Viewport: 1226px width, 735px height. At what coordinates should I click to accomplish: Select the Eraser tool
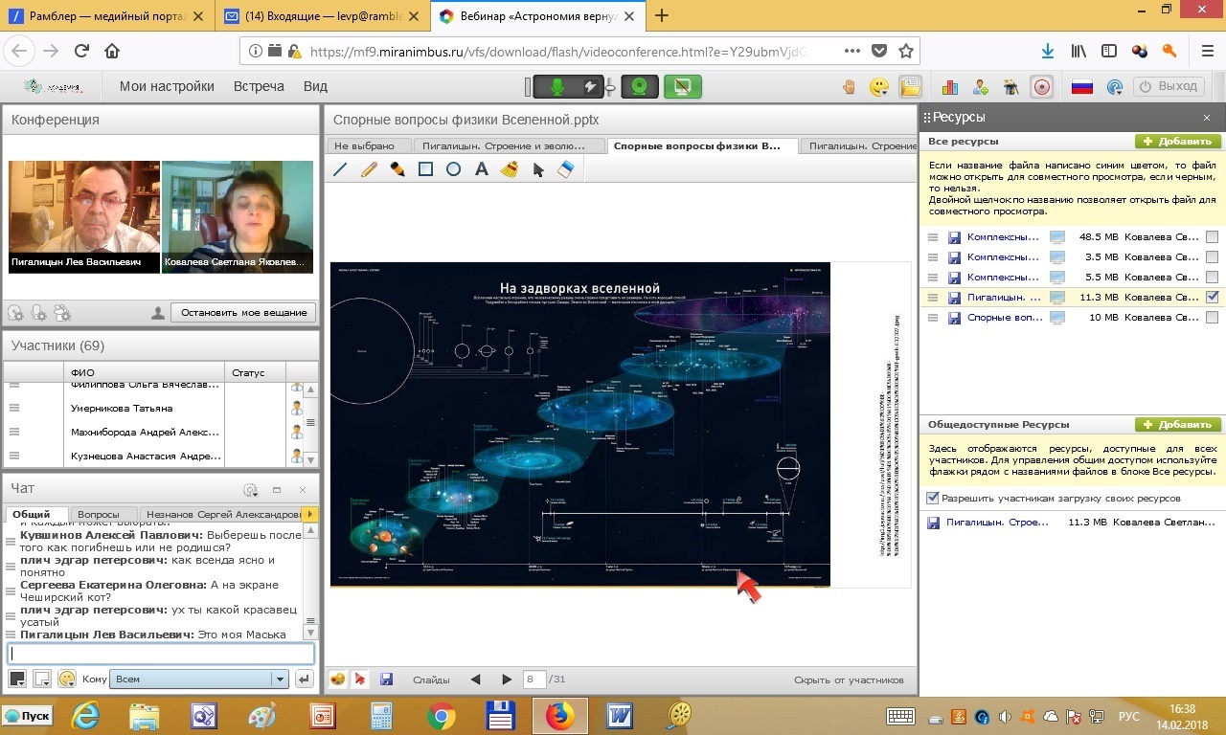pos(565,169)
